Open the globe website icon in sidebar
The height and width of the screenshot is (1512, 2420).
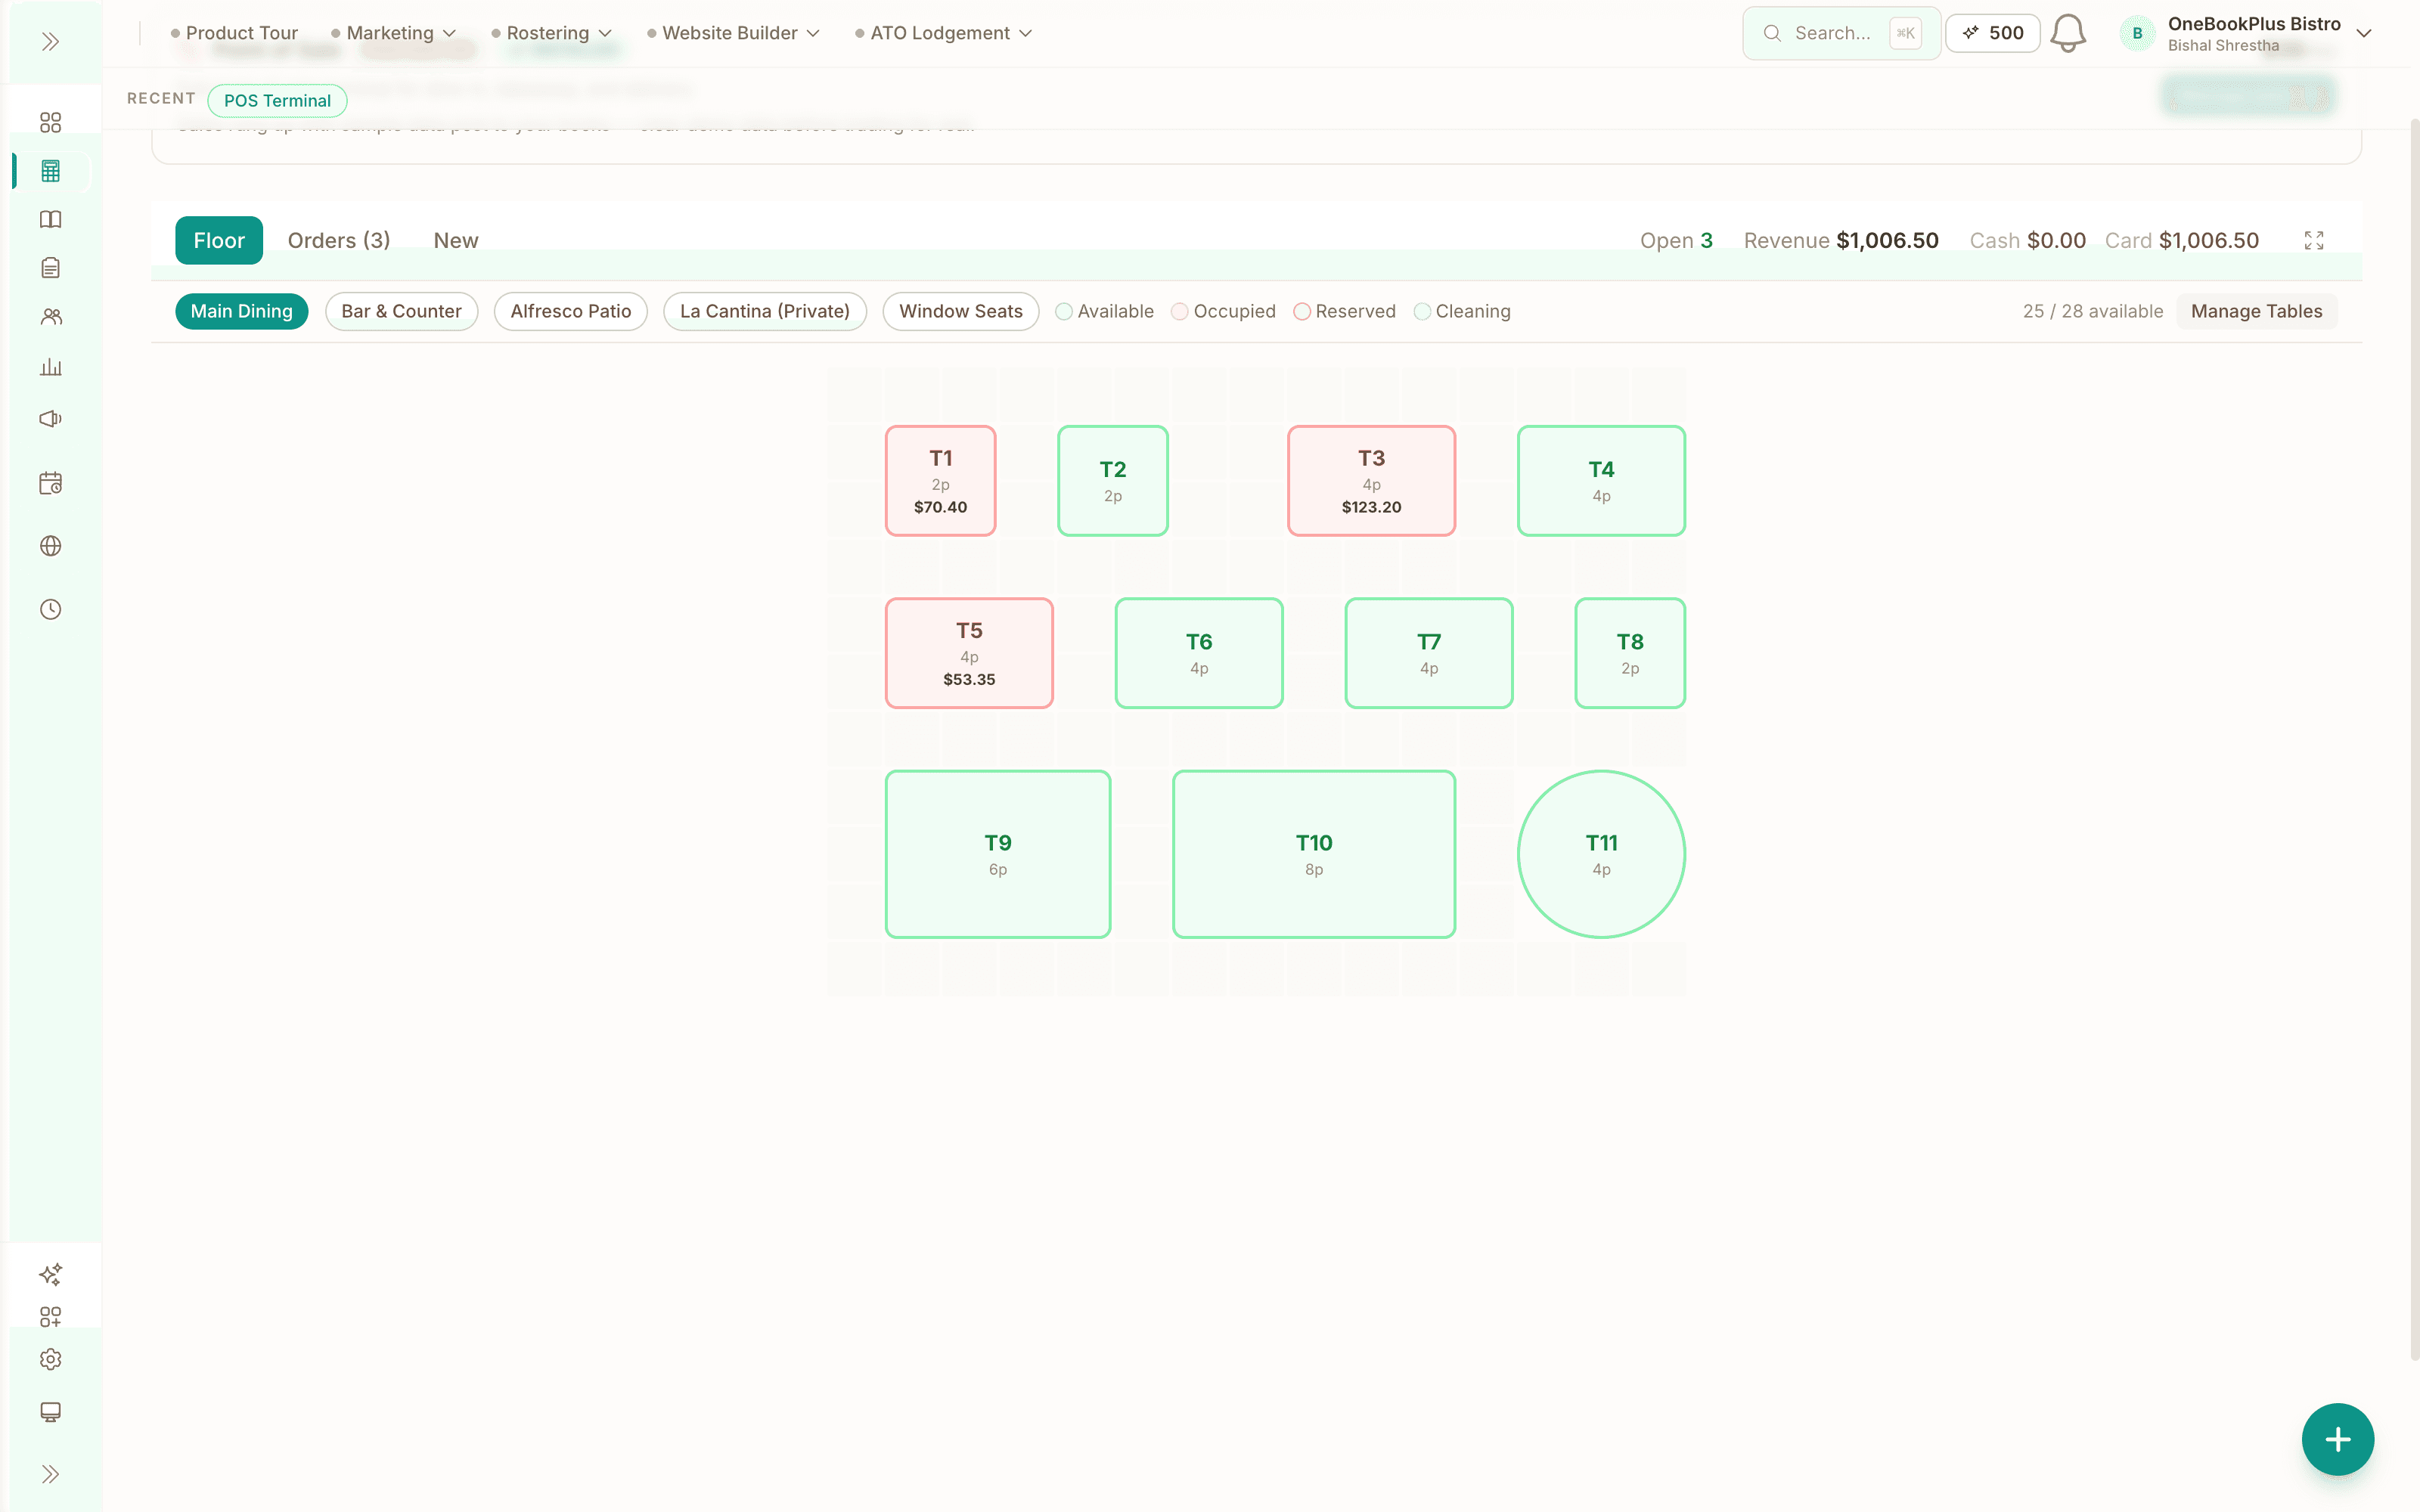click(50, 546)
